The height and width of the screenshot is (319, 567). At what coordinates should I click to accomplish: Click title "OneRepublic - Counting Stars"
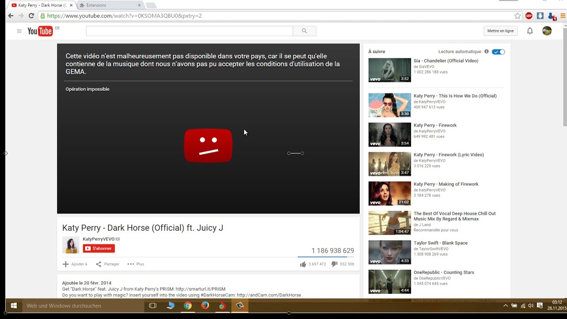pyautogui.click(x=444, y=272)
